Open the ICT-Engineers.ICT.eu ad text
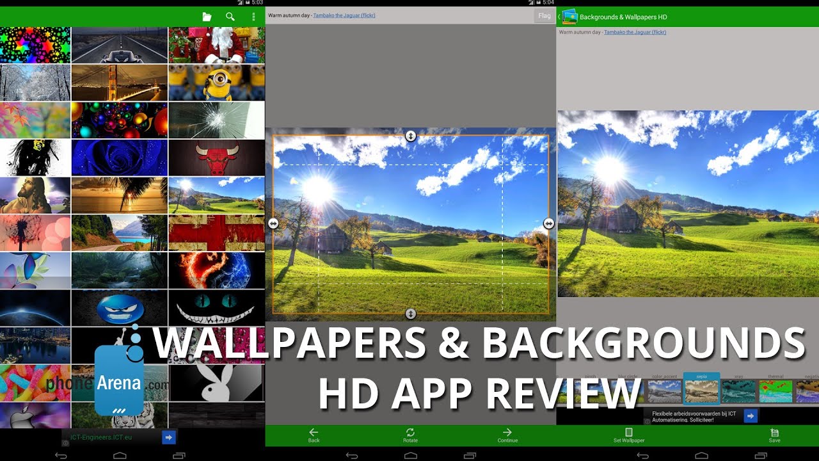 101,437
